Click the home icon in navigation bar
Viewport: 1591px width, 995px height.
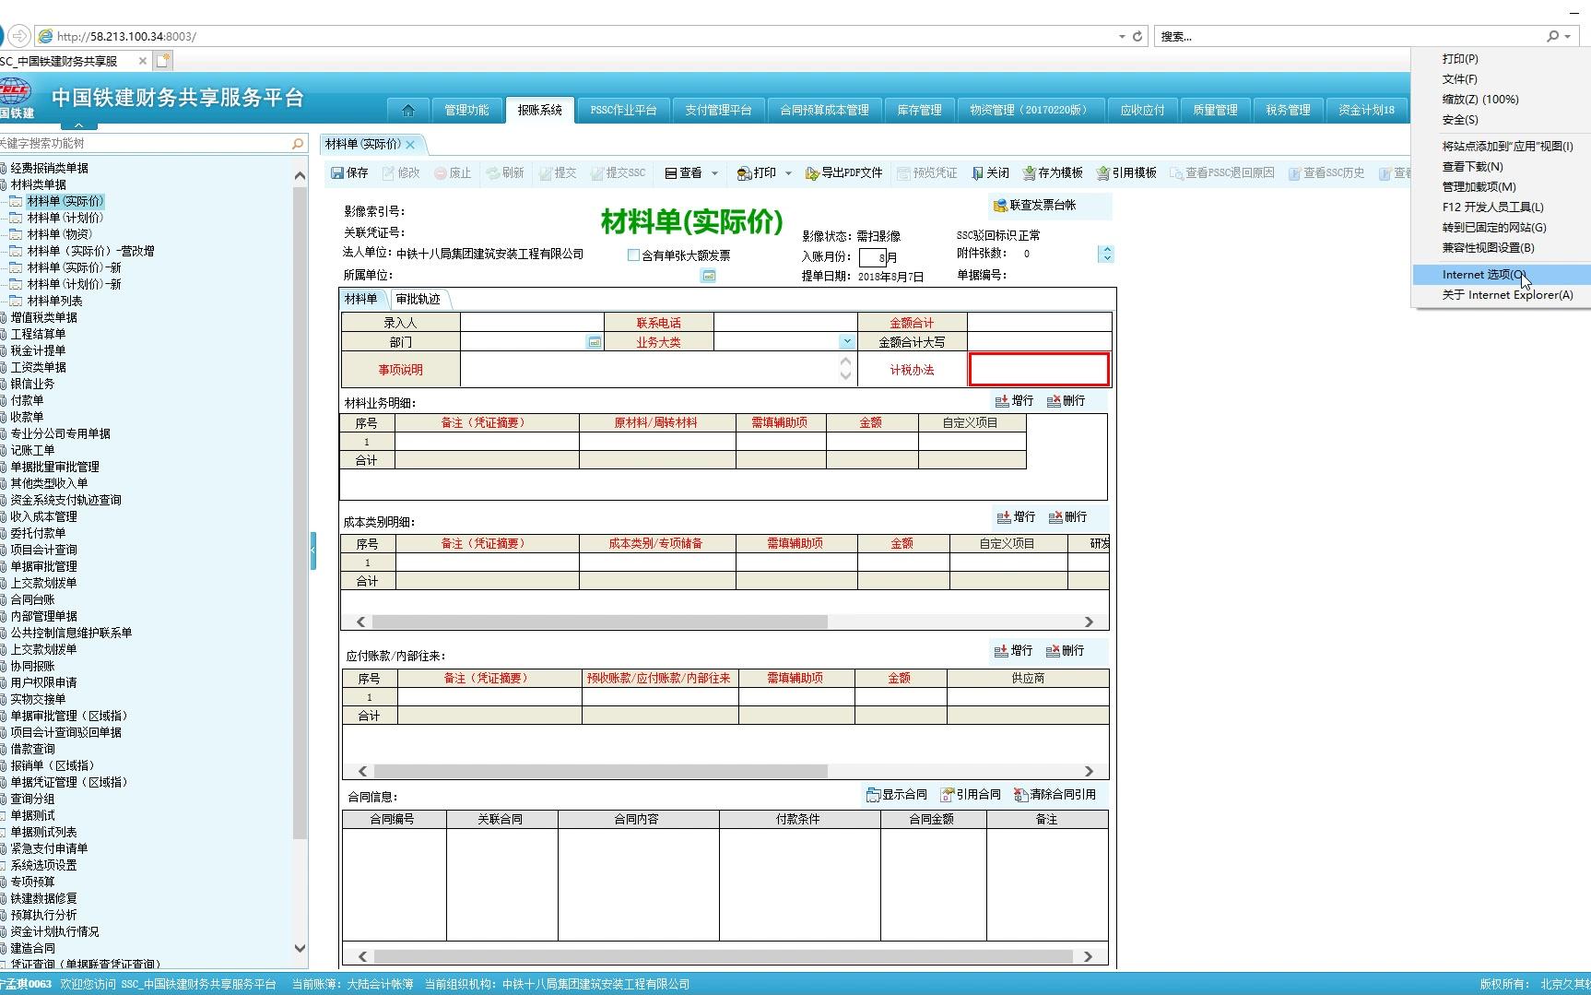click(408, 110)
